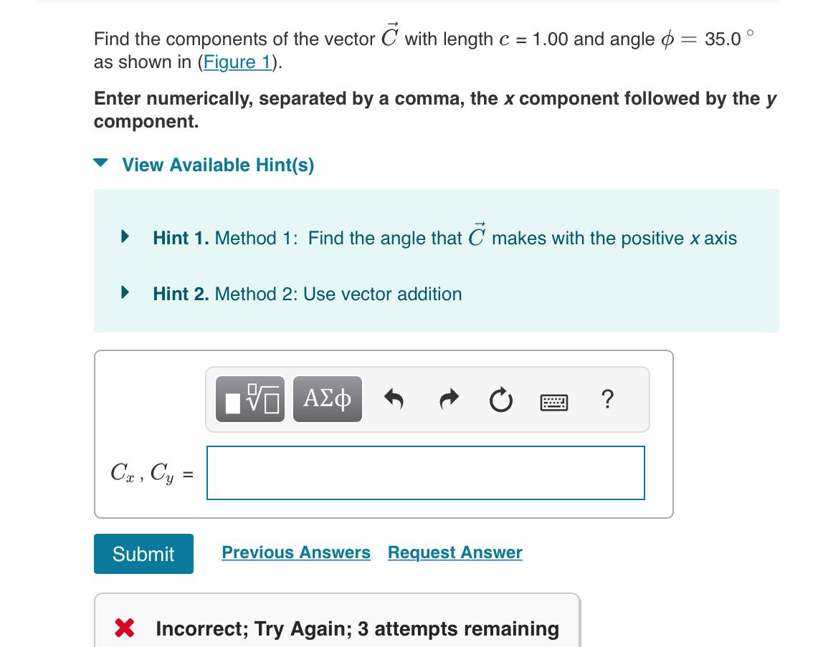Collapse the View Available Hint(s) section

point(103,164)
